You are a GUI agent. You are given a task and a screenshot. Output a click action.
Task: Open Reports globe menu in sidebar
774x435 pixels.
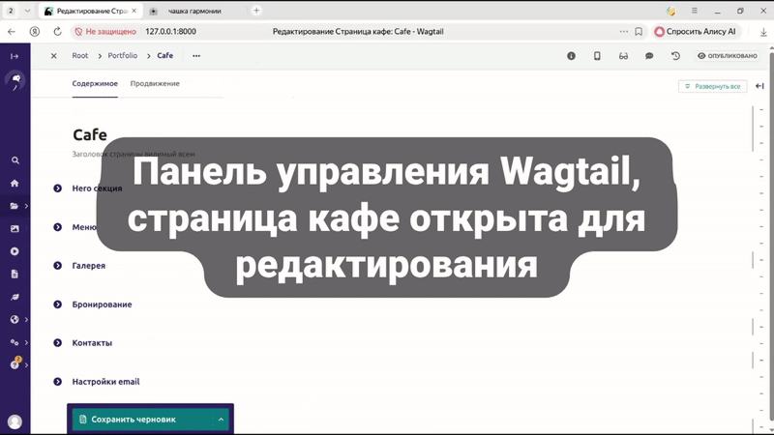point(15,320)
